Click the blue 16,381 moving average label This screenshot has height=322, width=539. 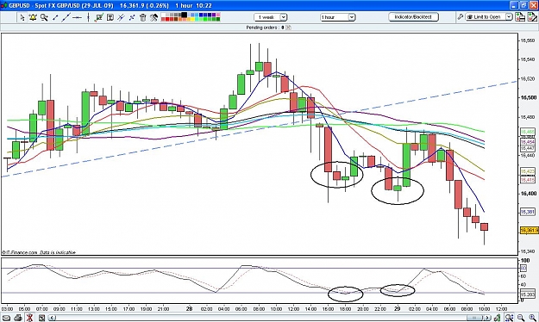(x=528, y=212)
